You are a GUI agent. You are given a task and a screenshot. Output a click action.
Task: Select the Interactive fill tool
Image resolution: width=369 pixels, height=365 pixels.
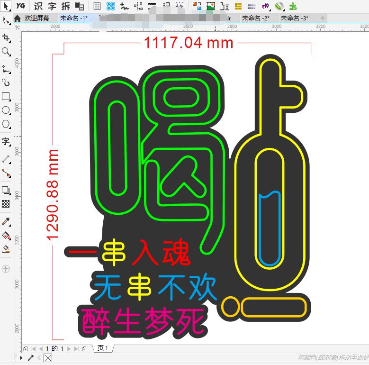(x=6, y=235)
